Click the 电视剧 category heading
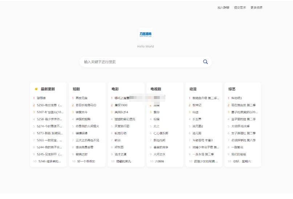The image size is (293, 199). click(x=156, y=89)
